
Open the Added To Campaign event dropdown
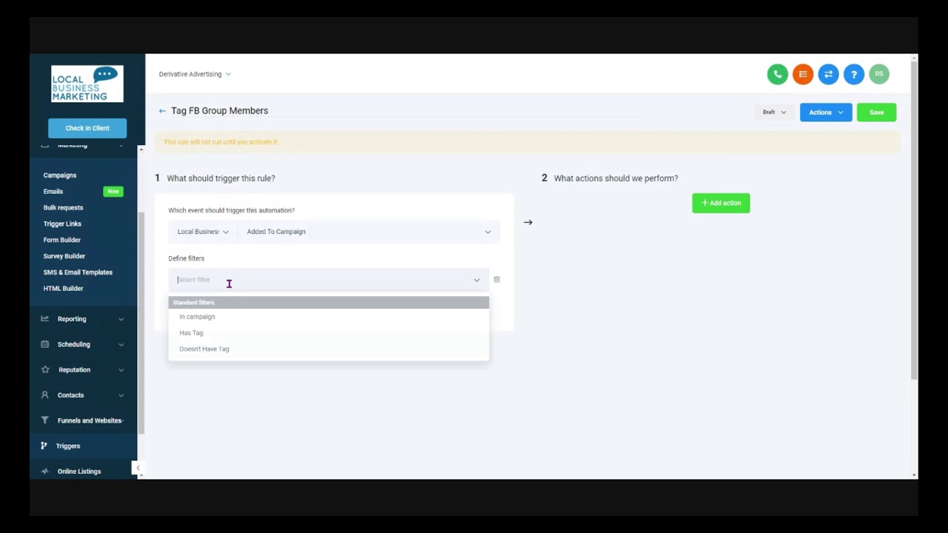(368, 232)
